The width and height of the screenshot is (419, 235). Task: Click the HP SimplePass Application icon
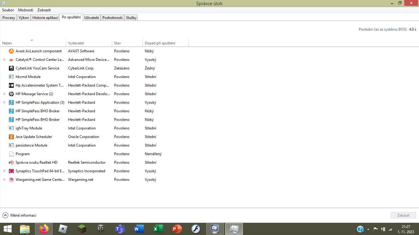(x=11, y=103)
